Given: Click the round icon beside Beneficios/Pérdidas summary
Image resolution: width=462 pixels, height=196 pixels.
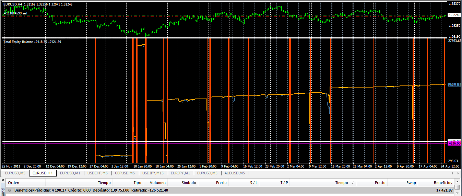Looking at the screenshot, I should pos(9,190).
